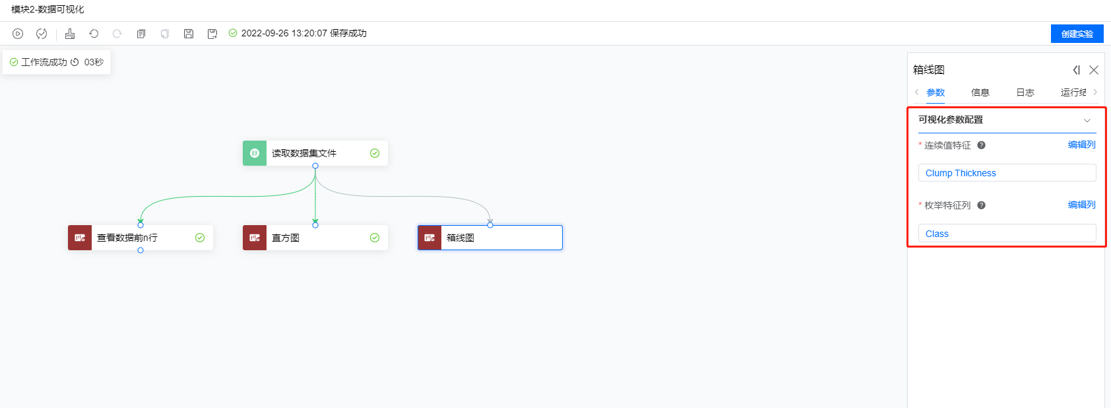Click the 创建实验 button
1111x408 pixels.
(x=1077, y=34)
